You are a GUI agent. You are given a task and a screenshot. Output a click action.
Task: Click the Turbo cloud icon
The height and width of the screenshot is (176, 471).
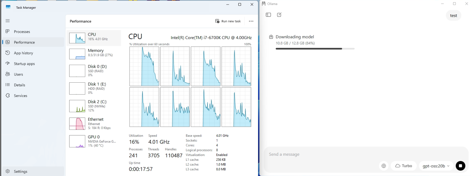pyautogui.click(x=398, y=166)
